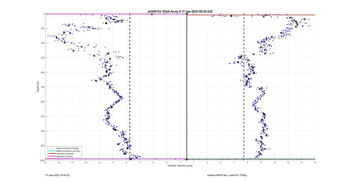
Task: Click the right dashed vertical line near 8.5
Action: (244, 87)
